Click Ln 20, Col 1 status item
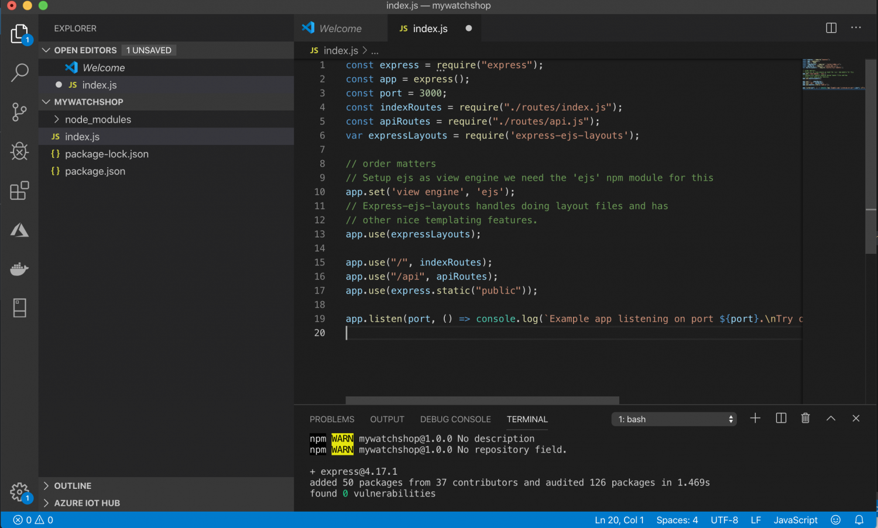878x528 pixels. pyautogui.click(x=619, y=520)
